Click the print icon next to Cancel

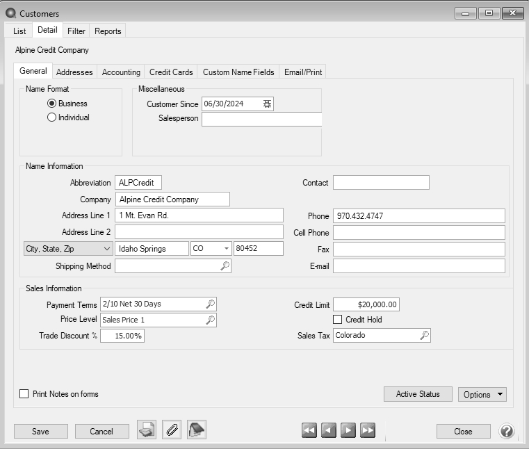(146, 430)
